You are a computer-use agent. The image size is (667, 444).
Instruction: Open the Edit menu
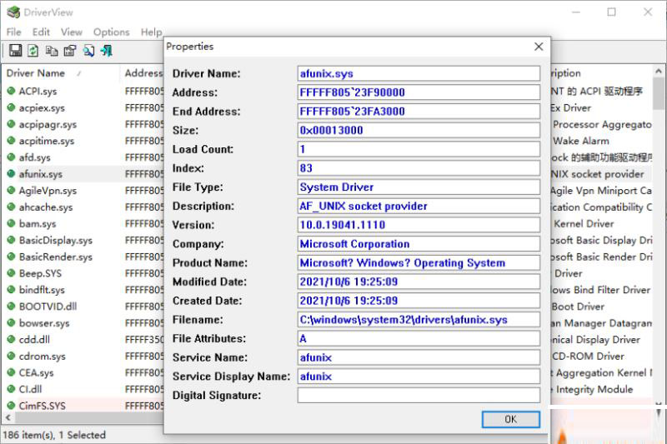coord(41,32)
